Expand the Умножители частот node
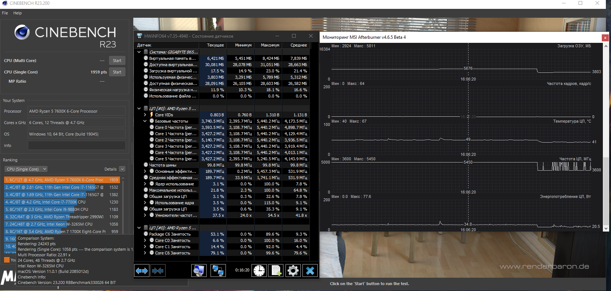The height and width of the screenshot is (291, 611). [145, 215]
